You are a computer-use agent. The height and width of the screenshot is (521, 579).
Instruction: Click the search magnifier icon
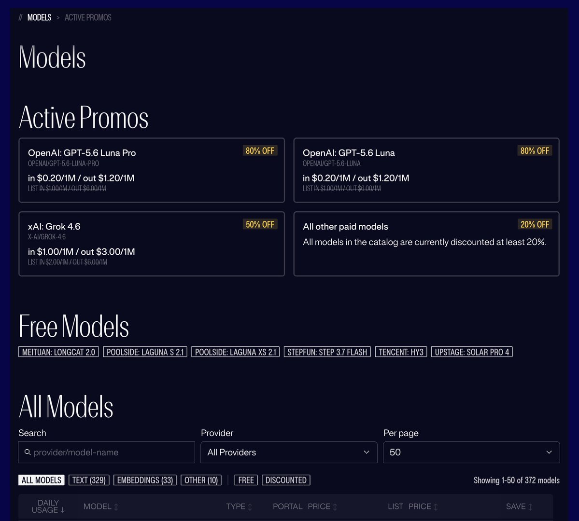(x=28, y=452)
